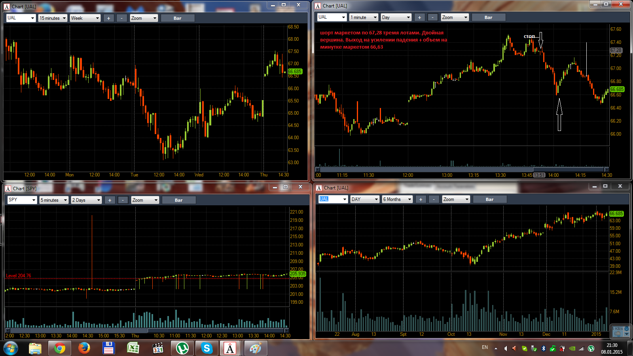Click the A icon in the SPY chart title bar
The image size is (633, 356).
click(8, 189)
